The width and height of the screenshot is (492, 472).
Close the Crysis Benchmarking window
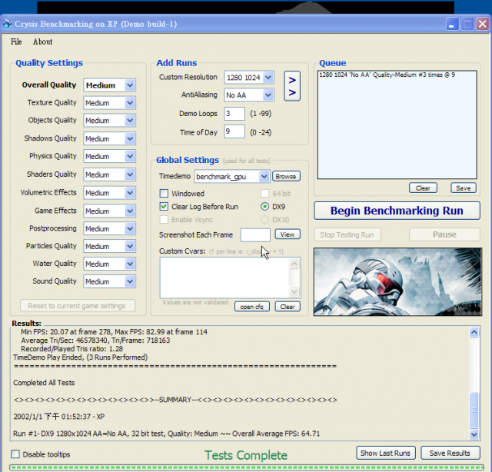point(482,24)
